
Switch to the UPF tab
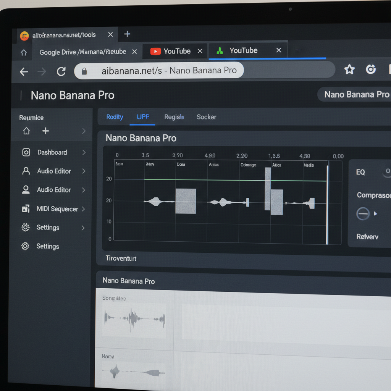coord(143,117)
